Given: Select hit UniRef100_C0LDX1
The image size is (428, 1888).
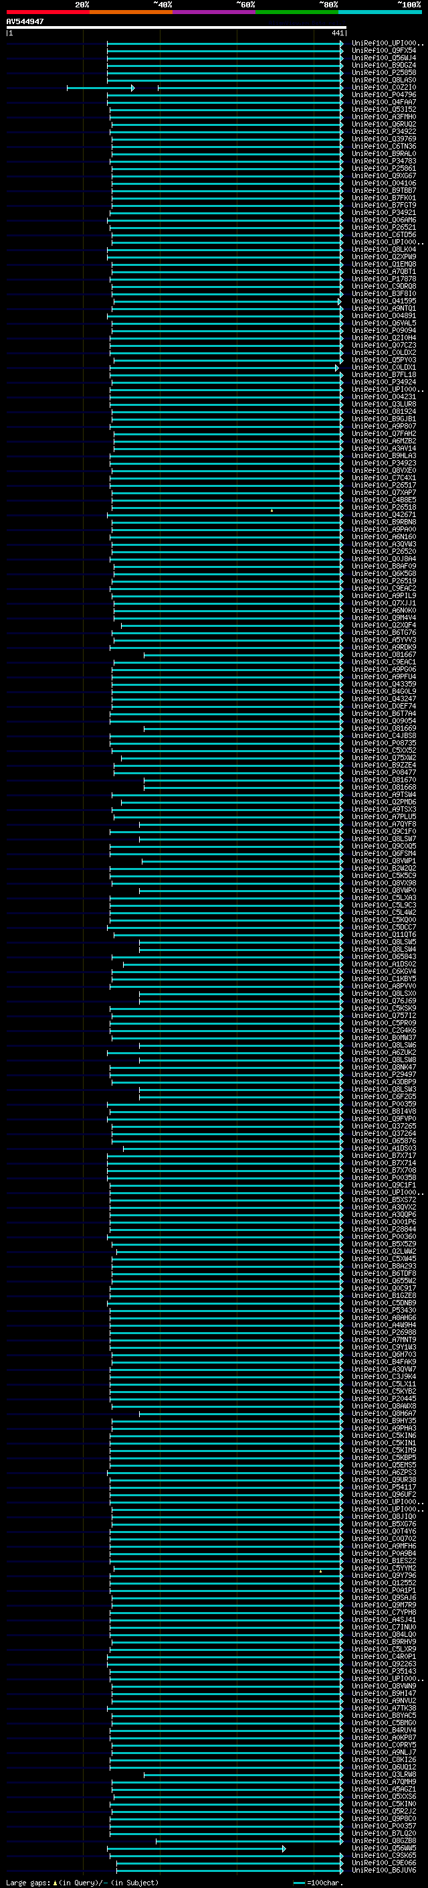Looking at the screenshot, I should (384, 367).
